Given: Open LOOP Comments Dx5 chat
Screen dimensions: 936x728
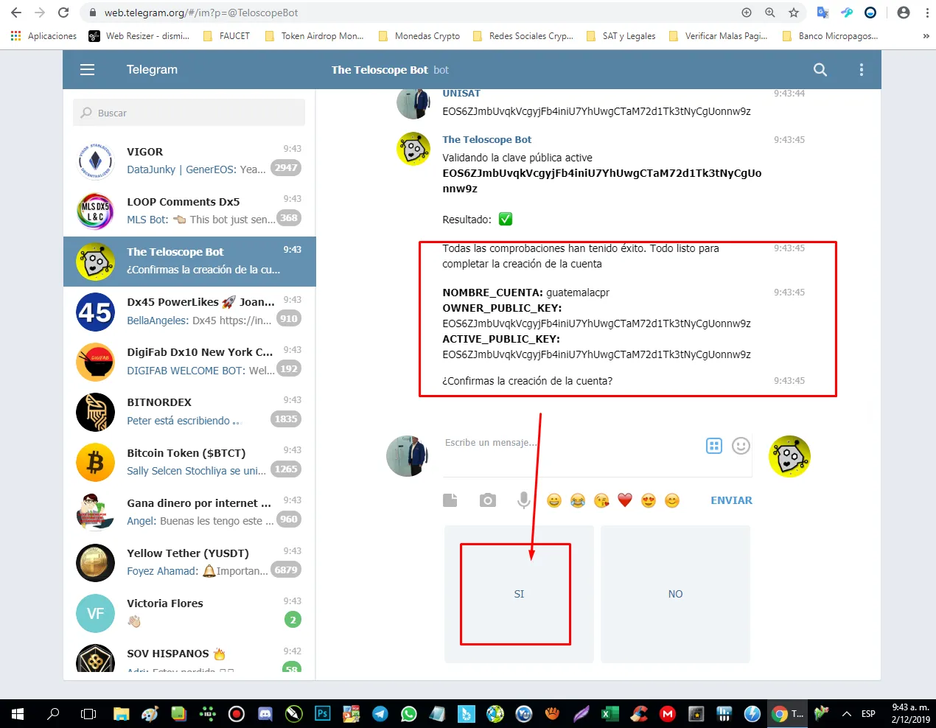Looking at the screenshot, I should 189,211.
